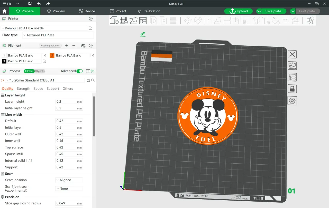The width and height of the screenshot is (329, 208).
Task: Click the Flushing volumes button
Action: (50, 46)
